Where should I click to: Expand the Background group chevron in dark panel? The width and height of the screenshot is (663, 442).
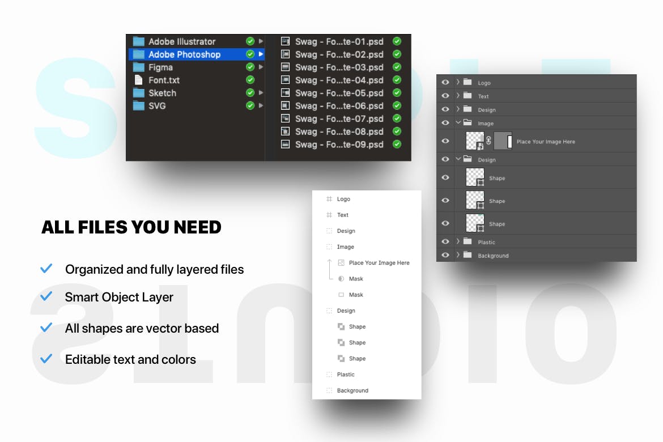pos(458,255)
